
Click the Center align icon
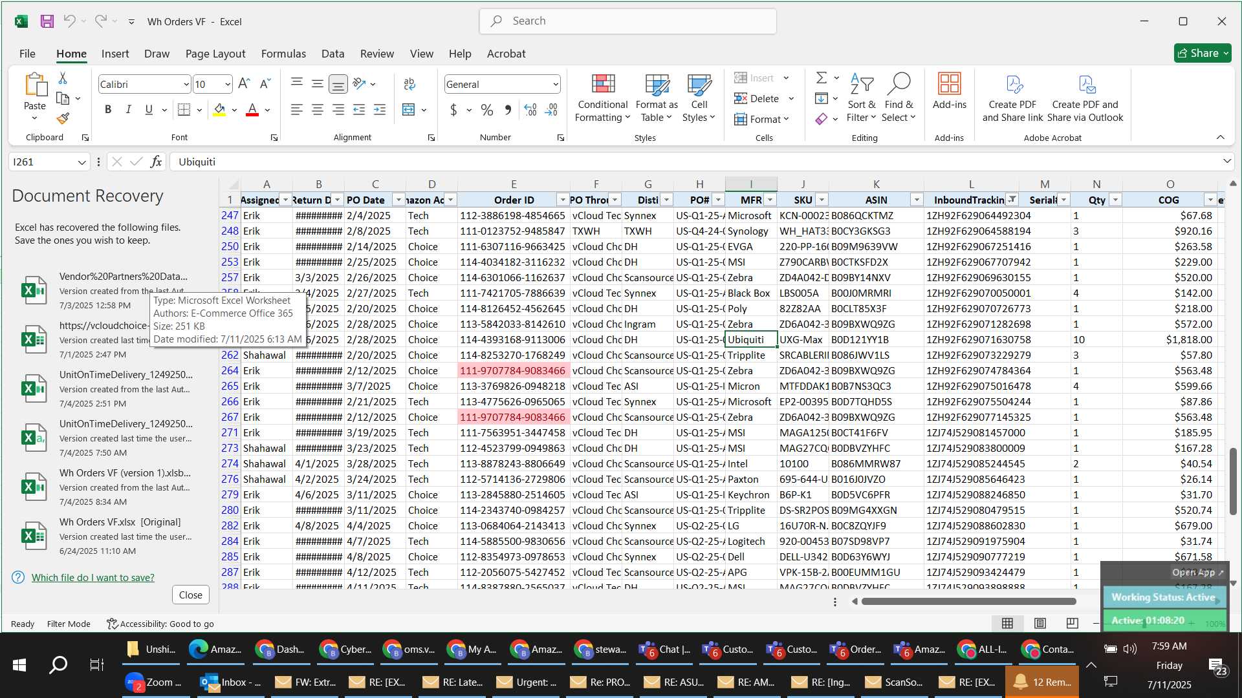(317, 110)
